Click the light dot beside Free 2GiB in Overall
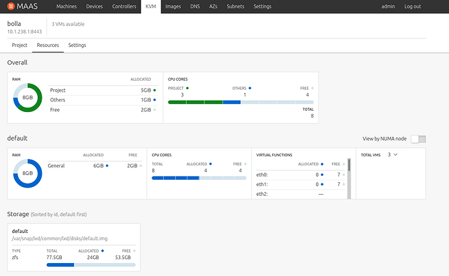 pos(155,109)
